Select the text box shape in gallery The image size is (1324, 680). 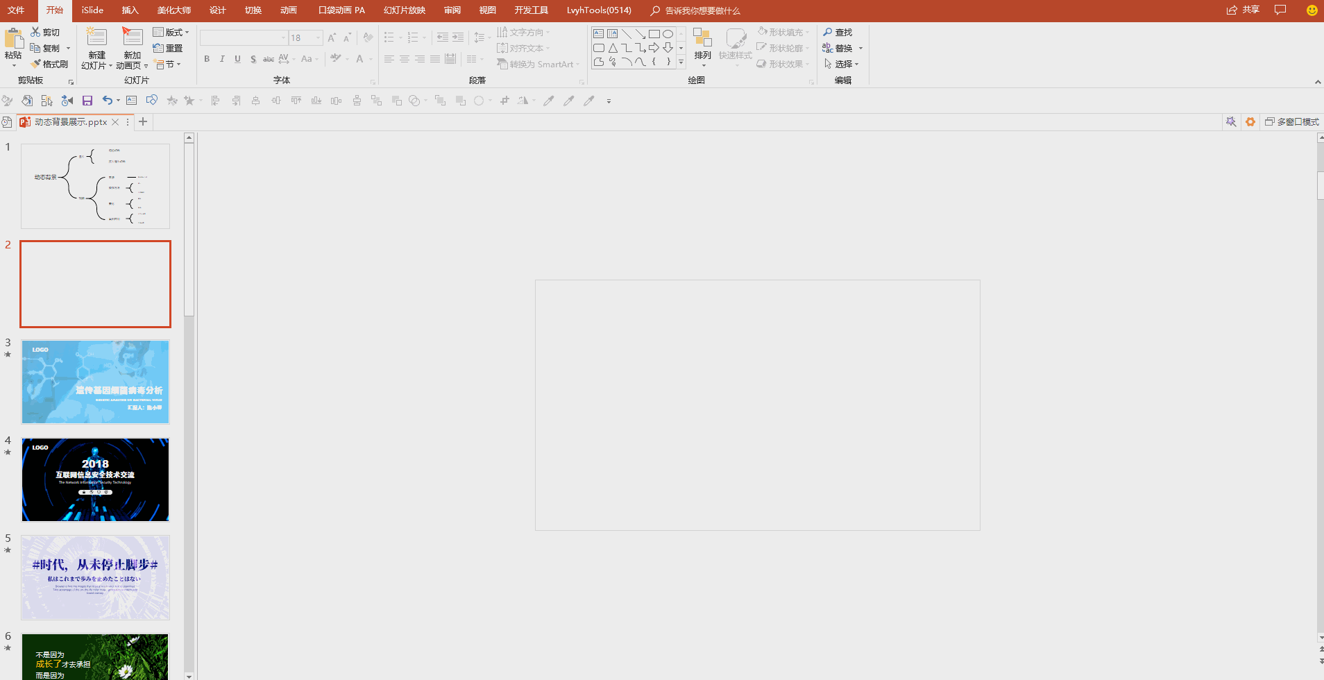pos(598,33)
